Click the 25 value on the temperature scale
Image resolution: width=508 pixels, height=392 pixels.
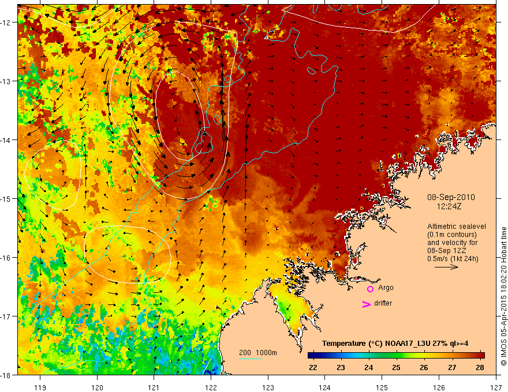point(396,367)
